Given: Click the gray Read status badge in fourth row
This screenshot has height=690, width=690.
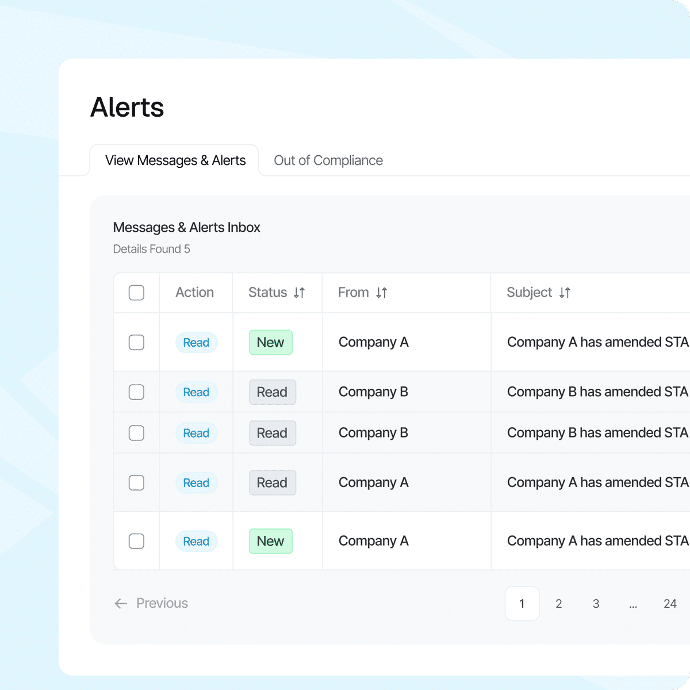Looking at the screenshot, I should [273, 483].
